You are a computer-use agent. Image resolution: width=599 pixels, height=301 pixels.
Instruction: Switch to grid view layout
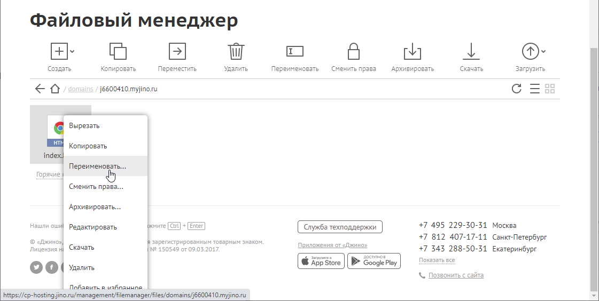coord(550,89)
